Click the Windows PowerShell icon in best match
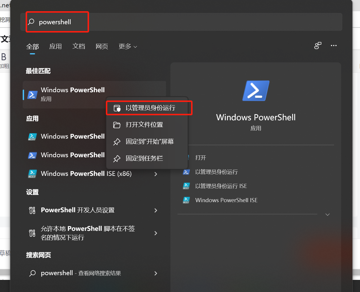Screen dimensions: 360x292 [x=32, y=95]
